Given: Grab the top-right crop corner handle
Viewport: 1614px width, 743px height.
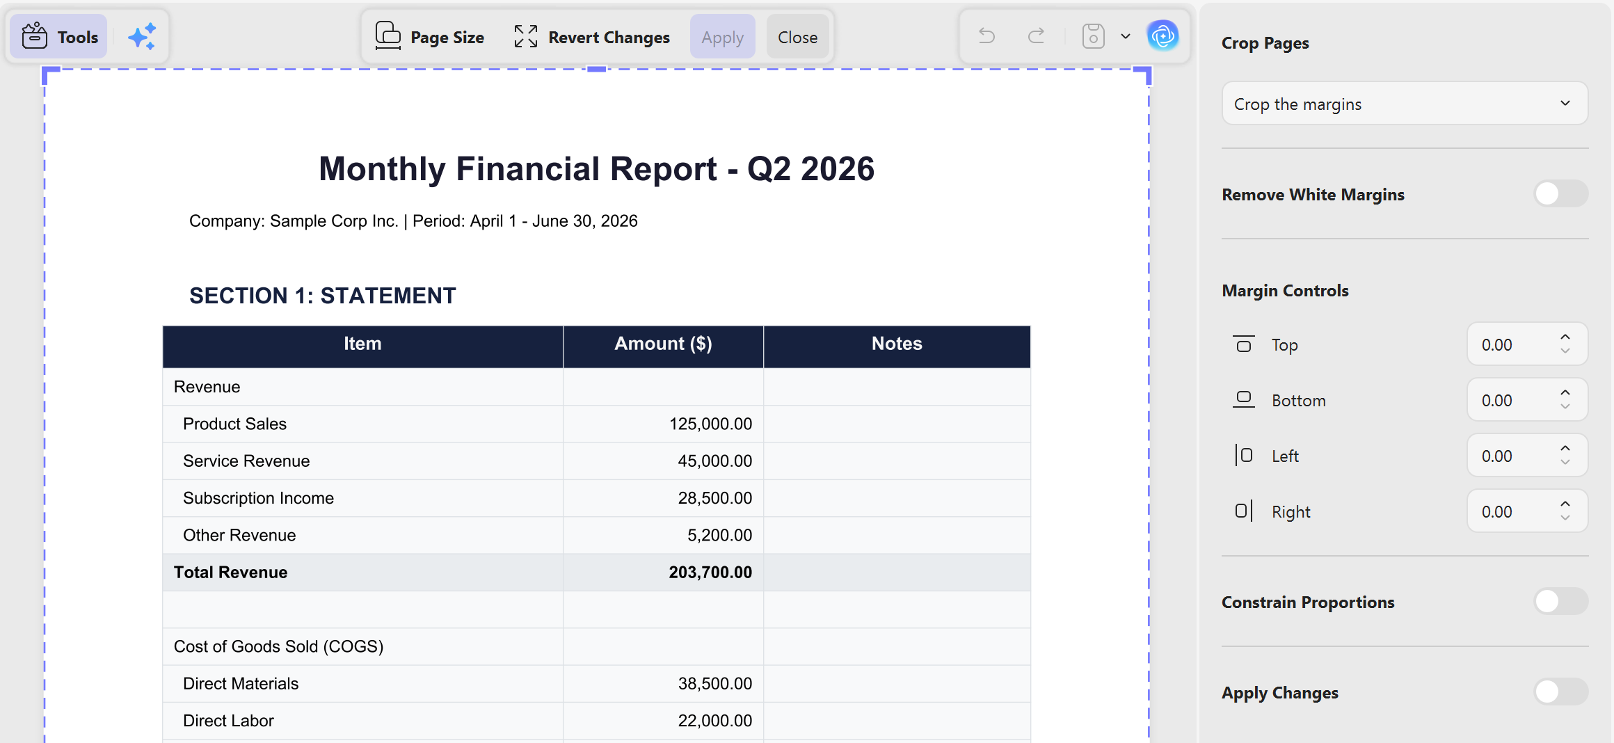Looking at the screenshot, I should [x=1143, y=74].
